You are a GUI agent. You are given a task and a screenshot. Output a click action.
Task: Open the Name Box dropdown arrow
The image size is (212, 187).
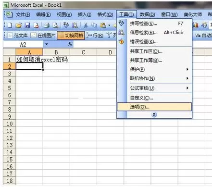click(47, 44)
